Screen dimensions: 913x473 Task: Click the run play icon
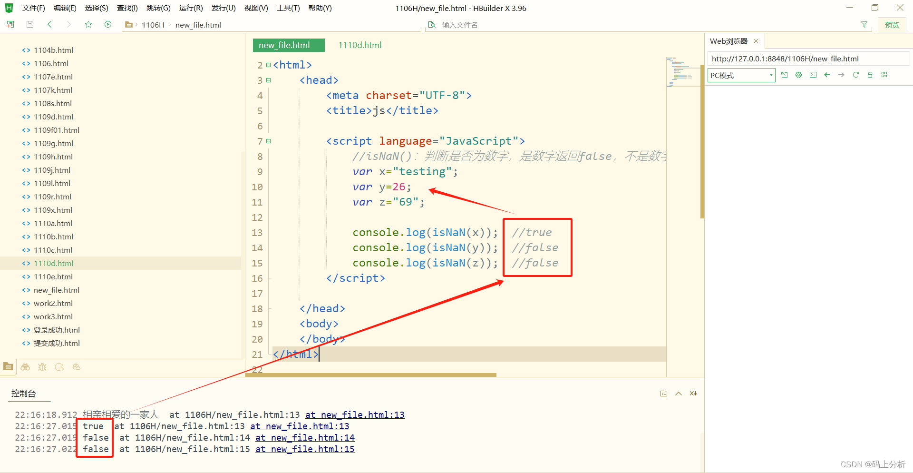[108, 24]
